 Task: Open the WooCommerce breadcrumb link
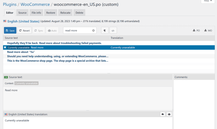[35, 4]
